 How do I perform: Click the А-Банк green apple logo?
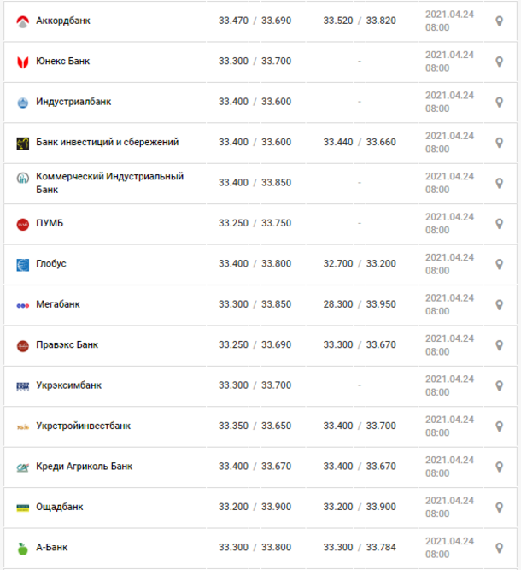[x=23, y=549]
